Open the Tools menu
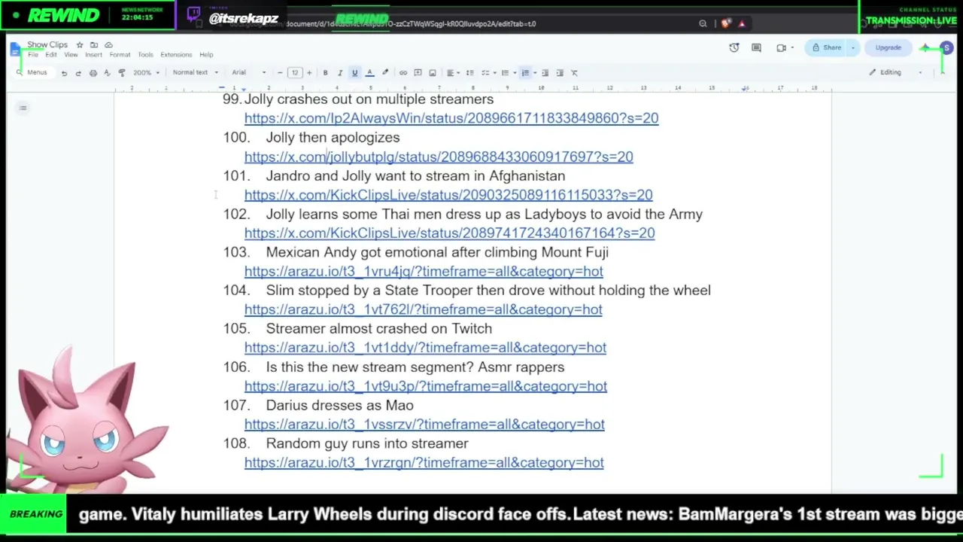Viewport: 963px width, 542px height. (145, 55)
